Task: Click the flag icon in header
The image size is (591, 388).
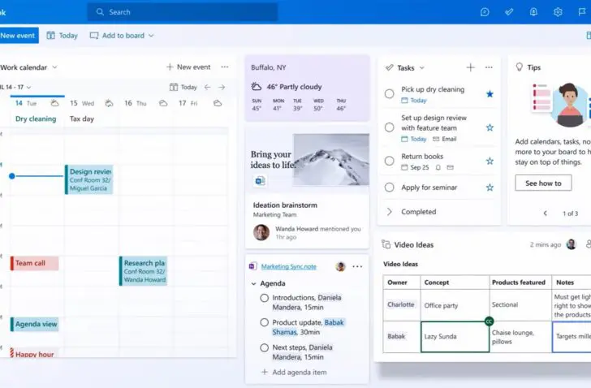Action: (x=582, y=12)
